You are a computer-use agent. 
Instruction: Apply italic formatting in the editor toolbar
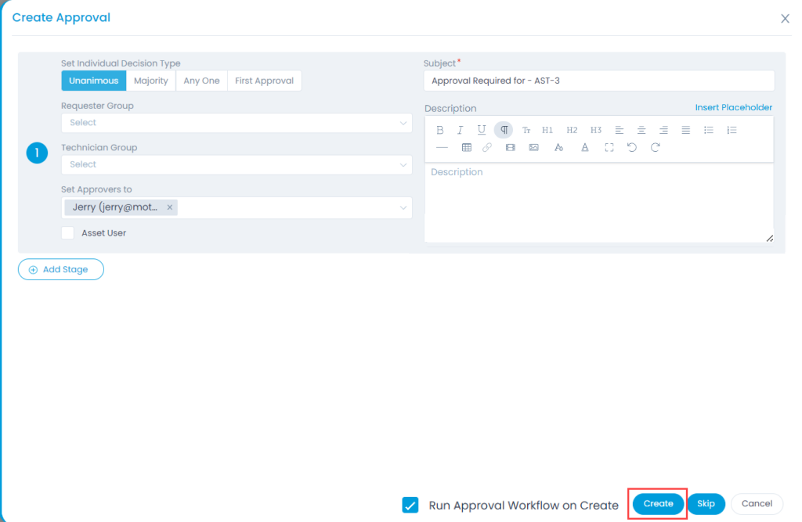point(461,130)
